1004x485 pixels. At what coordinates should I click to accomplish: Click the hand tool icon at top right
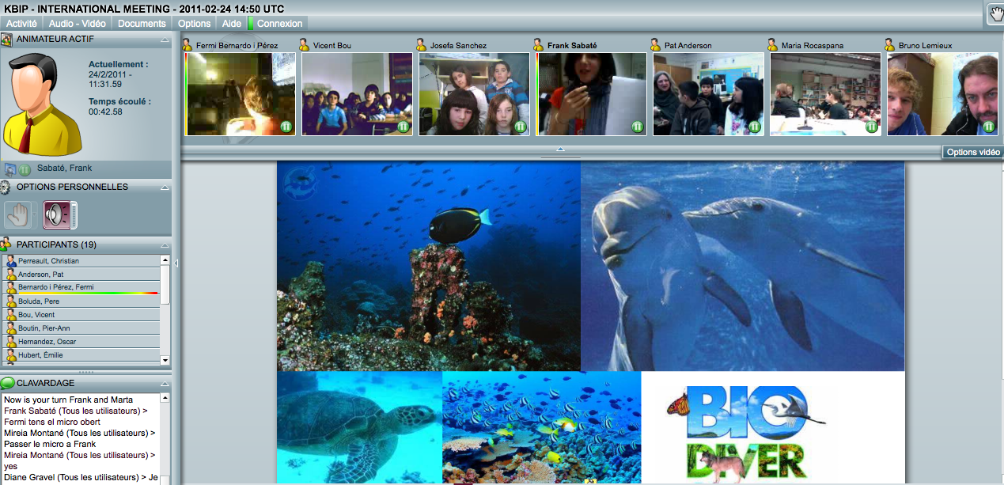point(995,13)
